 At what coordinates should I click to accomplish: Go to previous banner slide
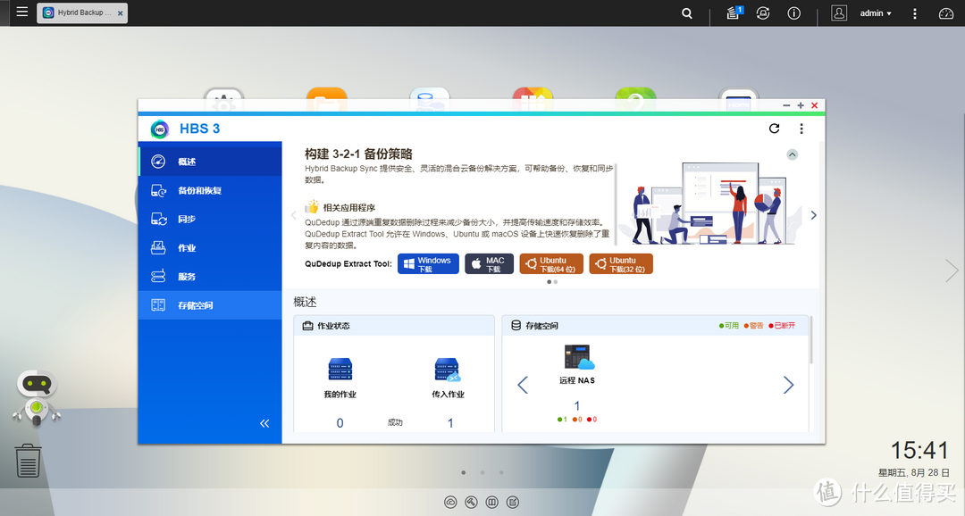click(x=294, y=215)
